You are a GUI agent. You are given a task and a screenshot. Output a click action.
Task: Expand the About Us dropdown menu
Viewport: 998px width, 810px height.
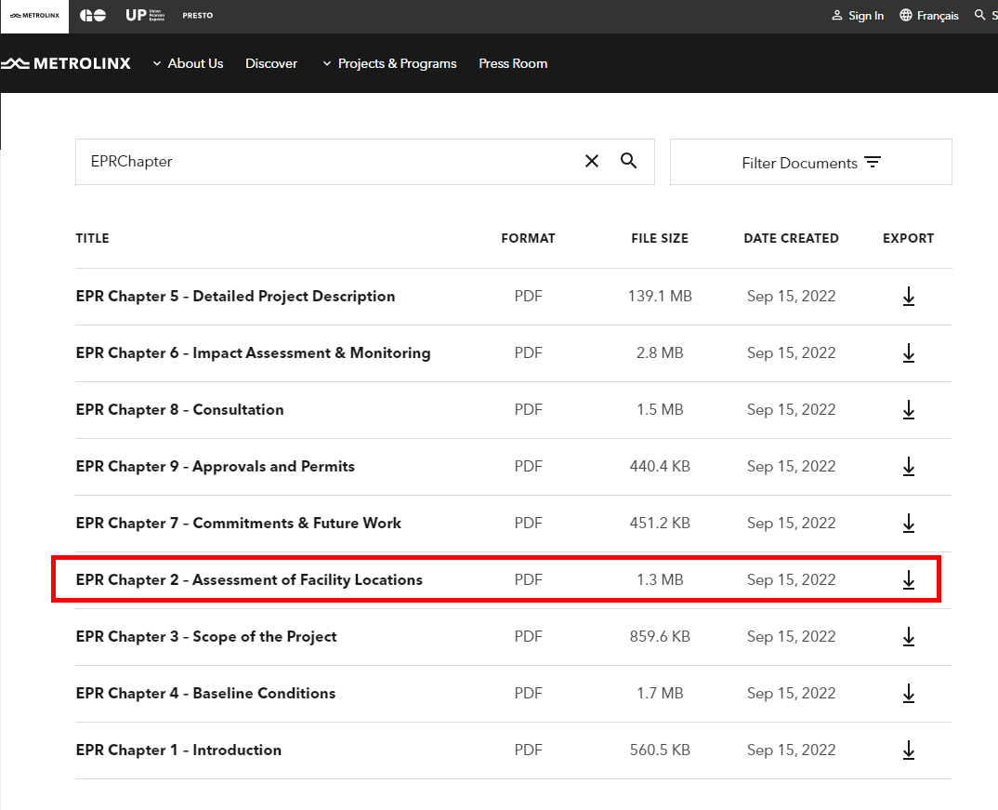188,63
